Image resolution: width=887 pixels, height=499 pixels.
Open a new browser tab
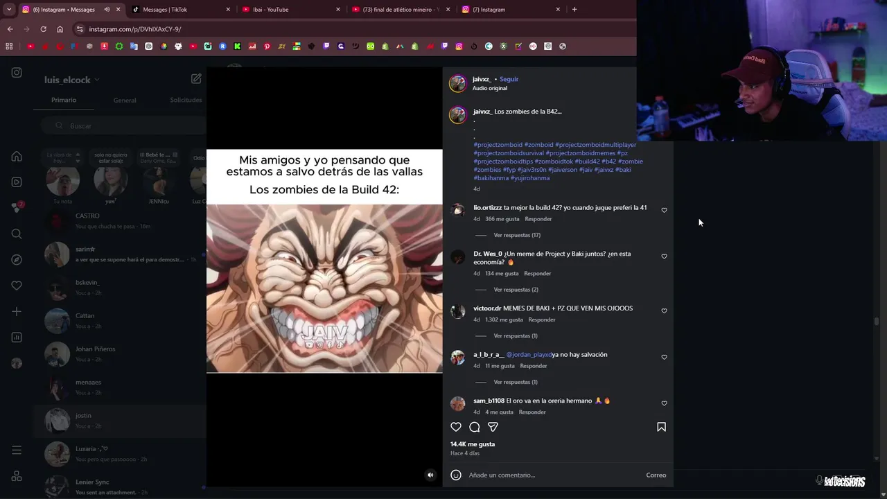[x=574, y=9]
